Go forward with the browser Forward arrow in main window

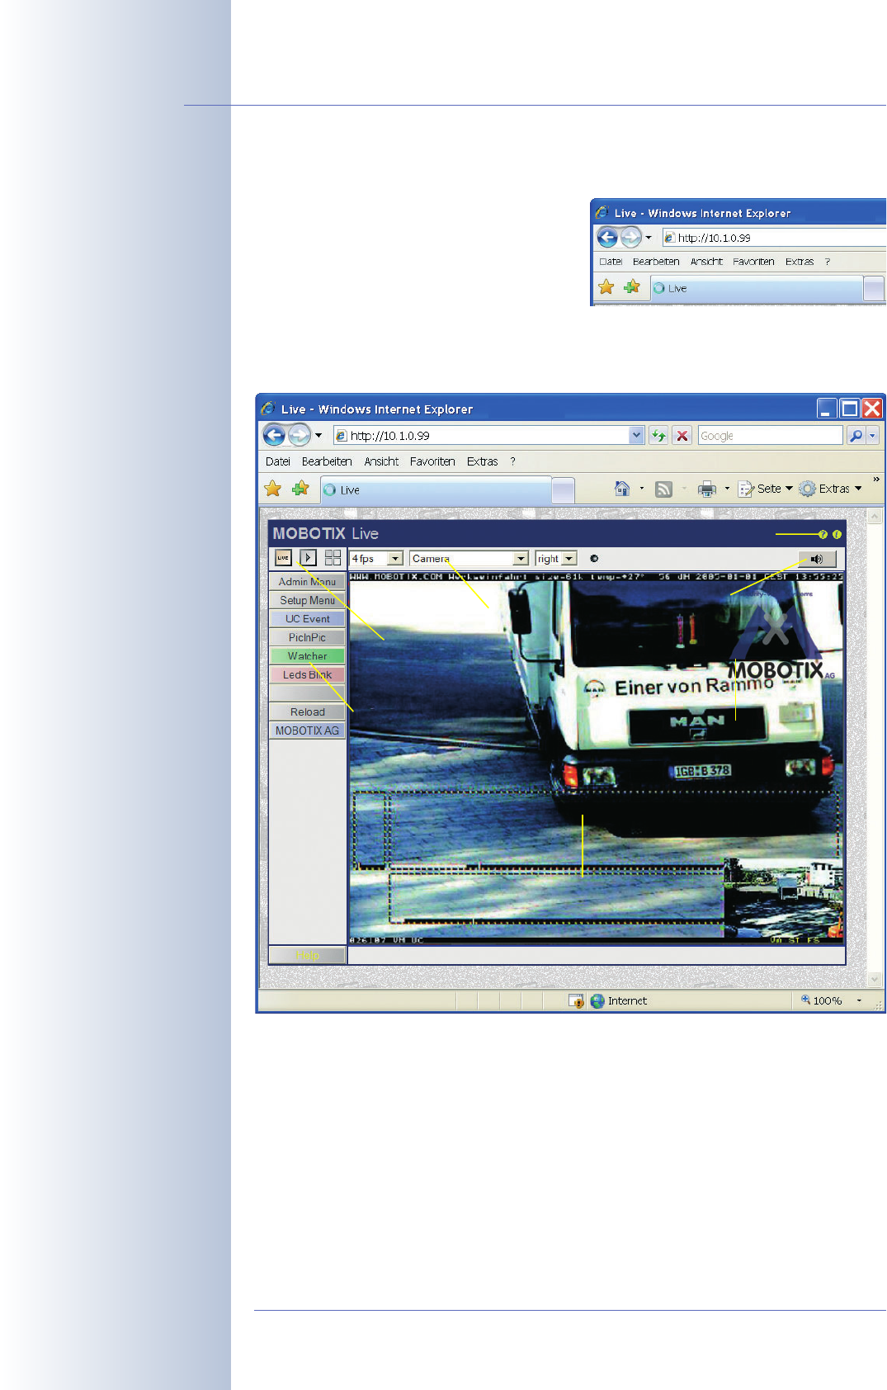coord(299,435)
